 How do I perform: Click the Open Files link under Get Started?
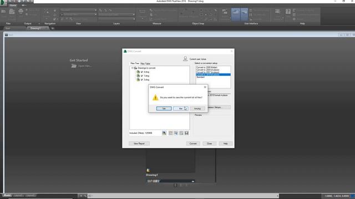[x=82, y=66]
